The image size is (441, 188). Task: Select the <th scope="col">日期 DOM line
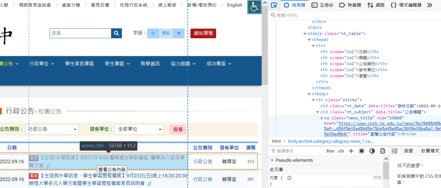[x=350, y=52]
